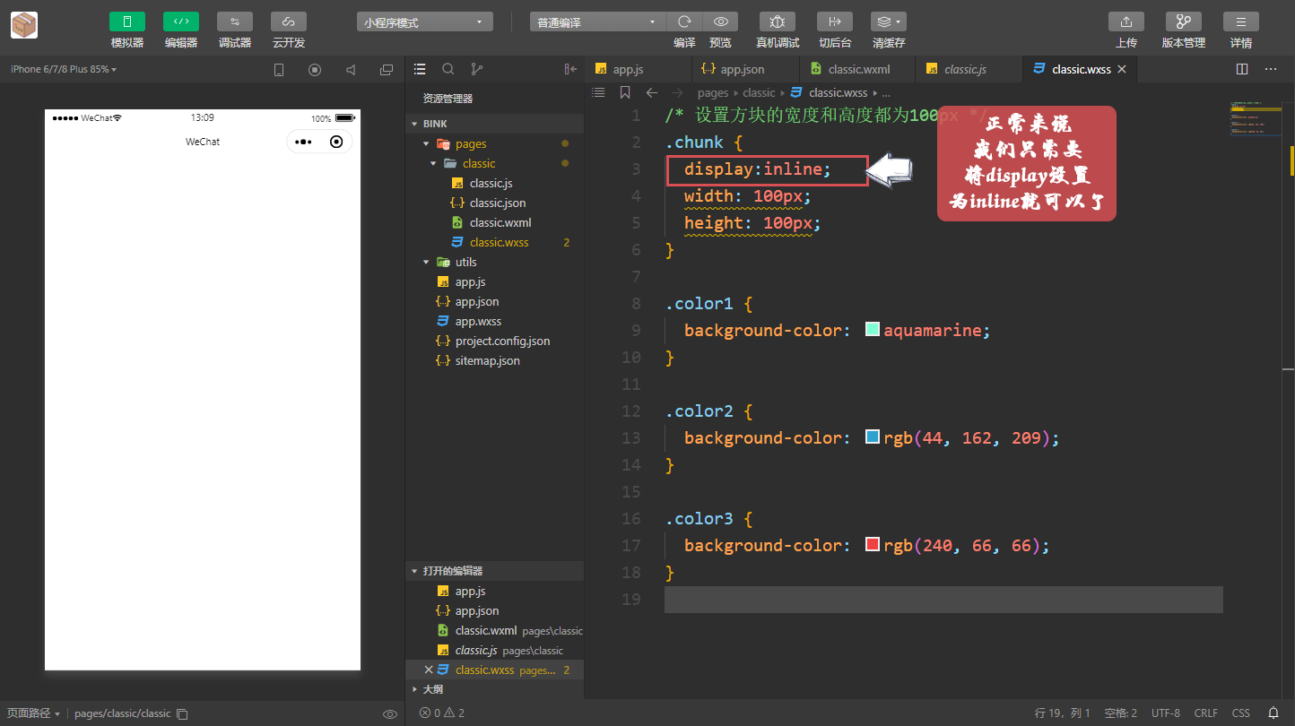1295x726 pixels.
Task: Collapse the utils folder in tree
Action: (427, 263)
